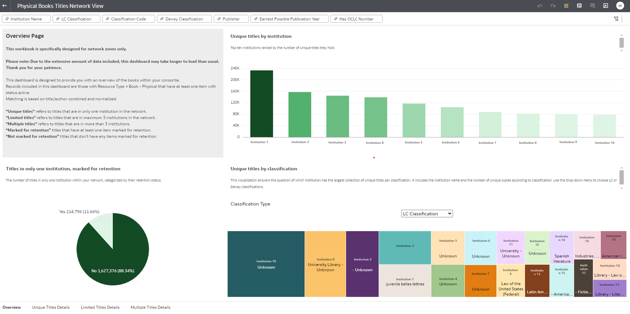Click the Institution 10 Unknown treemap tile

point(266,264)
